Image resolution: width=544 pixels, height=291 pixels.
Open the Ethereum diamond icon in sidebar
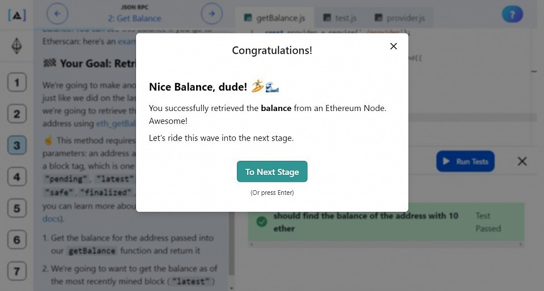point(16,46)
